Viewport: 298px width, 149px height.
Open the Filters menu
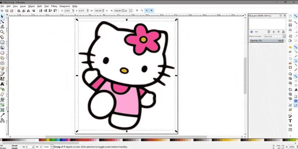click(x=54, y=6)
